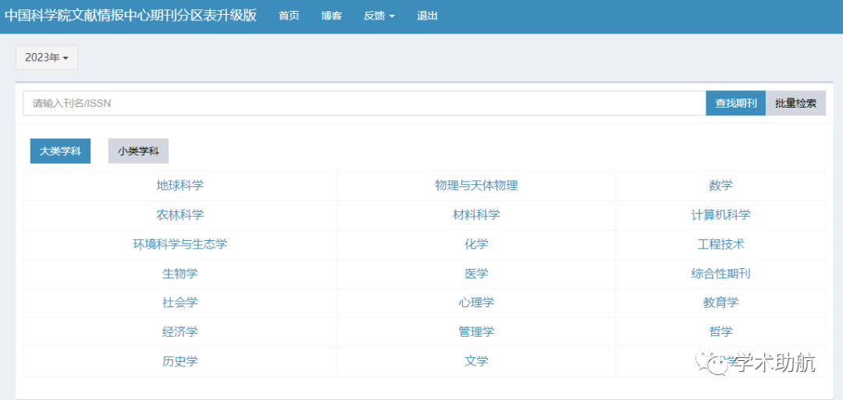Choose the 医学 subject category
843x400 pixels.
coord(476,274)
